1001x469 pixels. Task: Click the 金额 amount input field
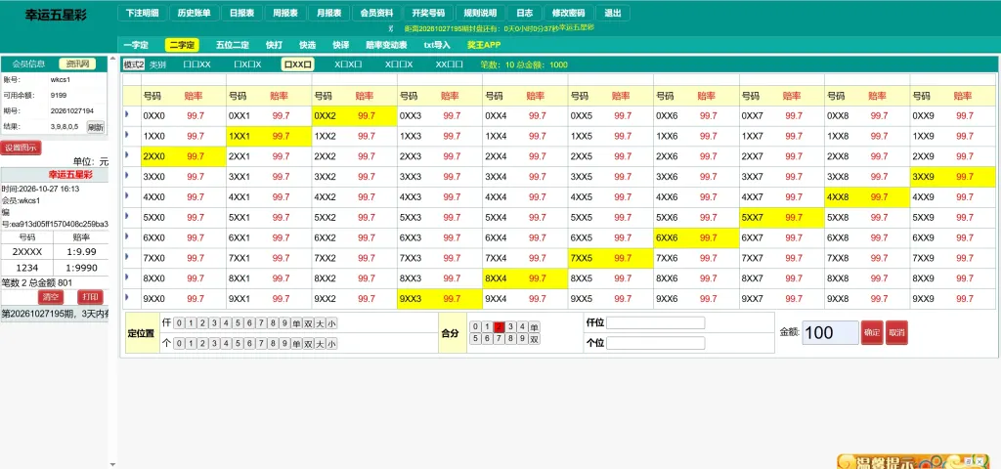click(830, 332)
